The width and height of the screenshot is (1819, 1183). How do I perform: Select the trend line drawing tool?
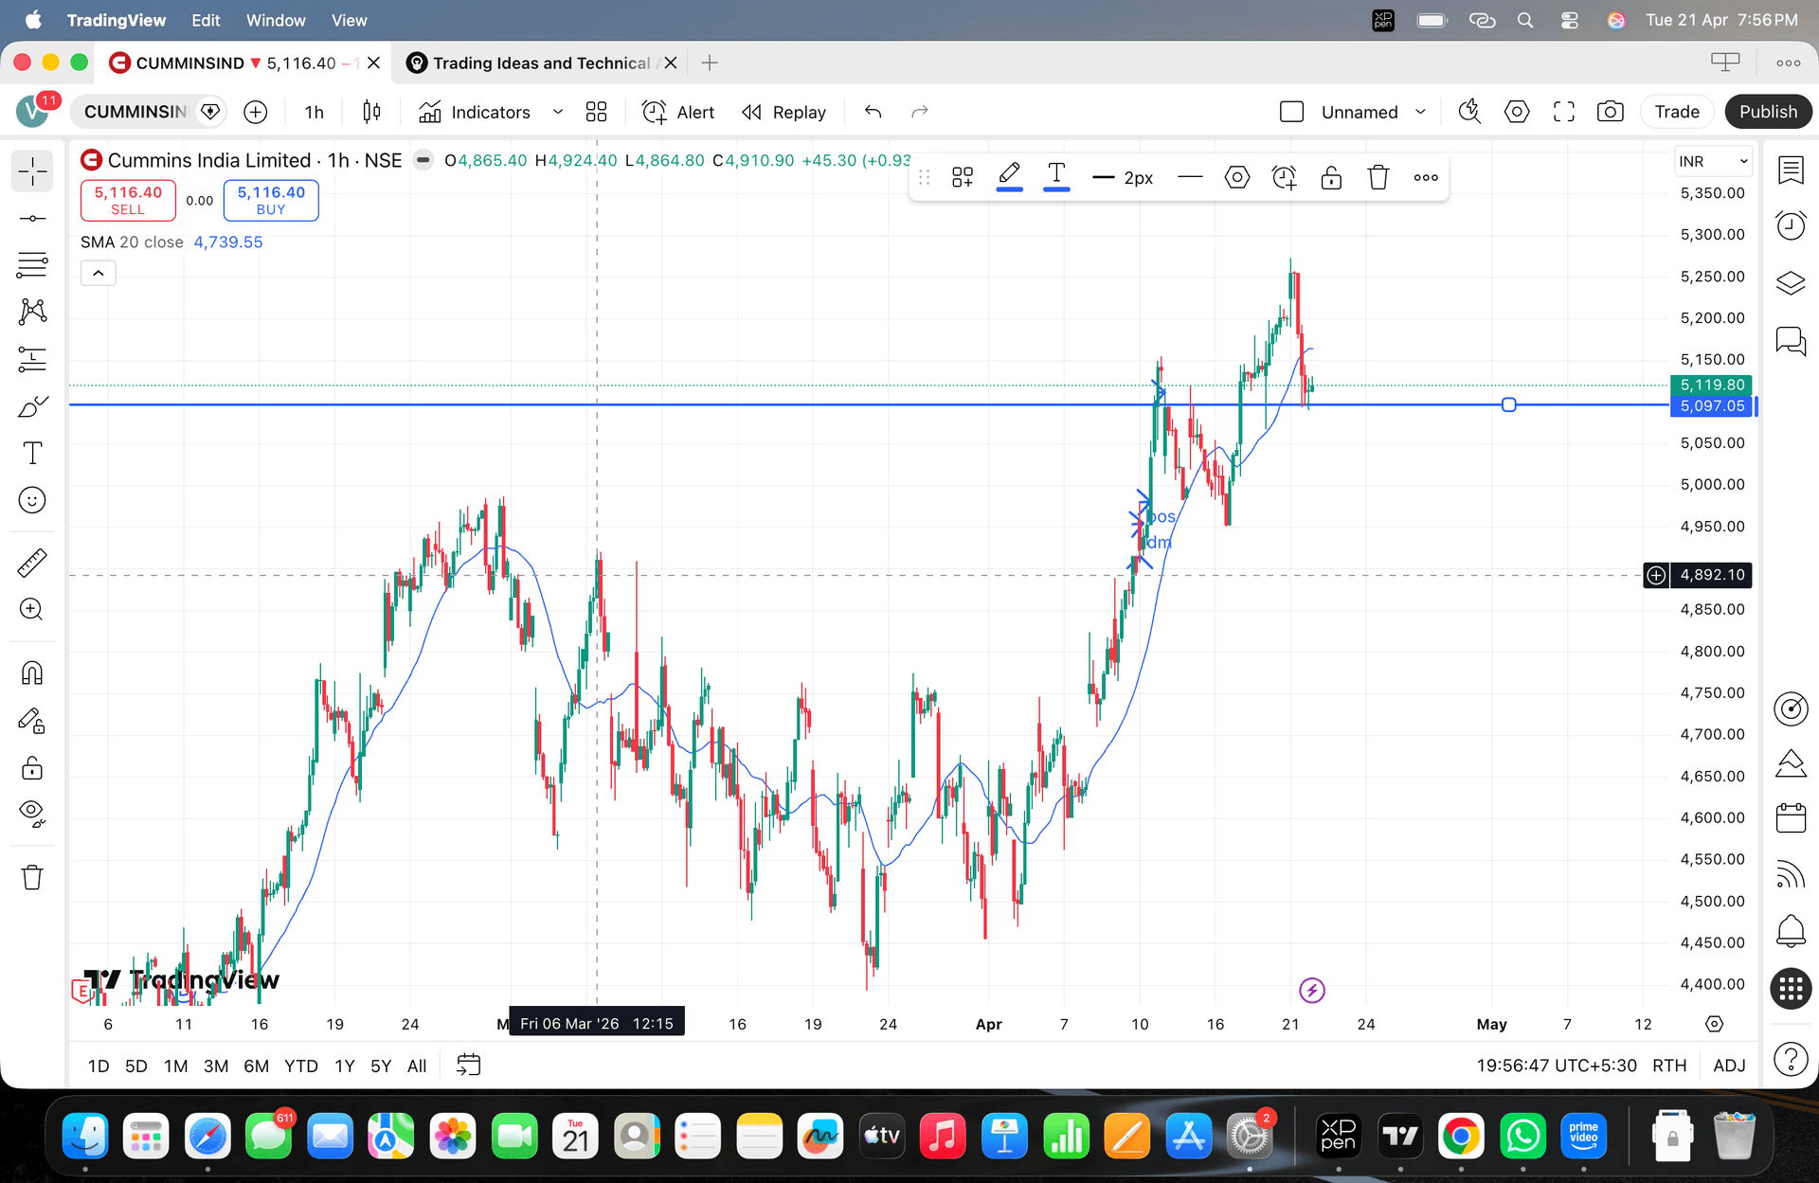coord(32,219)
